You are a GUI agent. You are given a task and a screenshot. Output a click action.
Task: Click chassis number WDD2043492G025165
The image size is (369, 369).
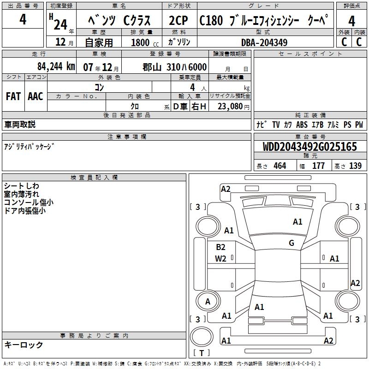tap(310, 147)
